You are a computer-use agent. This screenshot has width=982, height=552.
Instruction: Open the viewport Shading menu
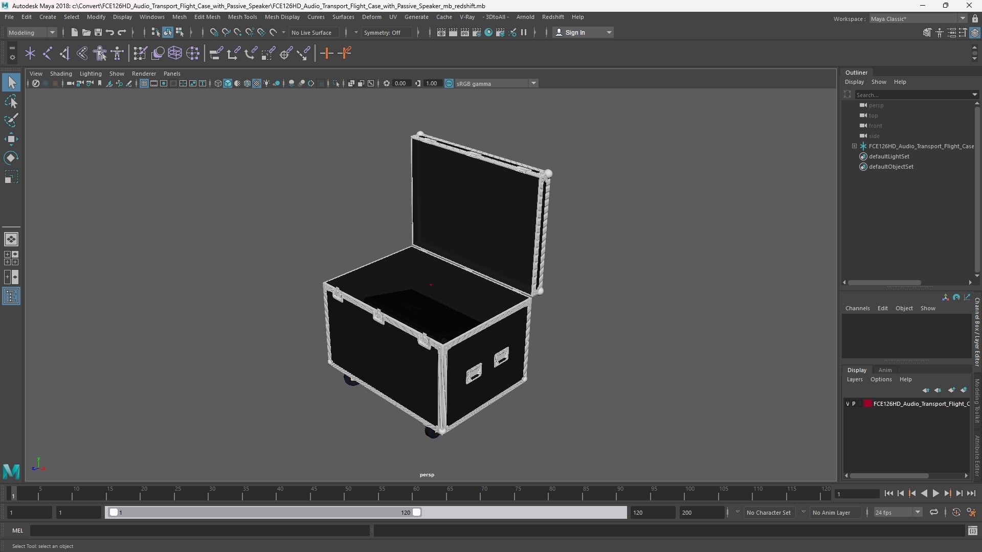pyautogui.click(x=61, y=74)
